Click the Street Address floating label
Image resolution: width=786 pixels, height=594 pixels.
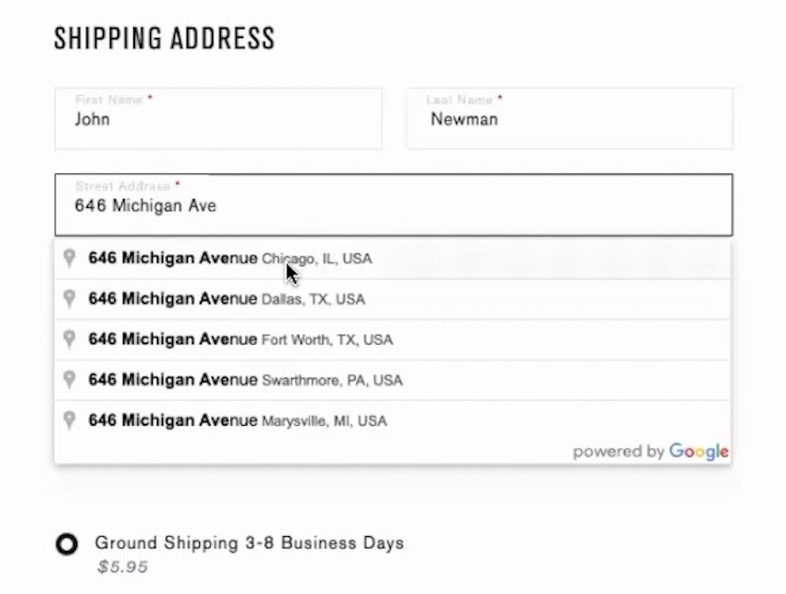tap(122, 186)
